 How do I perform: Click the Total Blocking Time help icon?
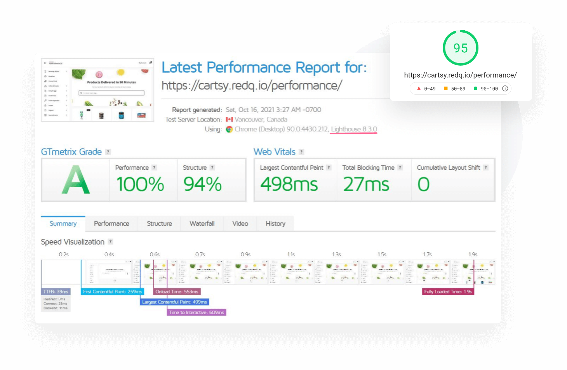(400, 167)
